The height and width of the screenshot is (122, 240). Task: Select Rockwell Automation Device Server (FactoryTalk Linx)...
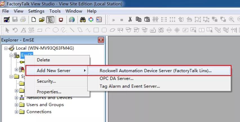(x=159, y=71)
